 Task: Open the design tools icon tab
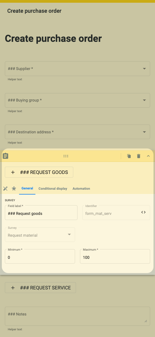[5, 189]
